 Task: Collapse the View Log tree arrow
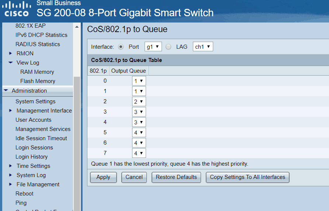tap(11, 63)
